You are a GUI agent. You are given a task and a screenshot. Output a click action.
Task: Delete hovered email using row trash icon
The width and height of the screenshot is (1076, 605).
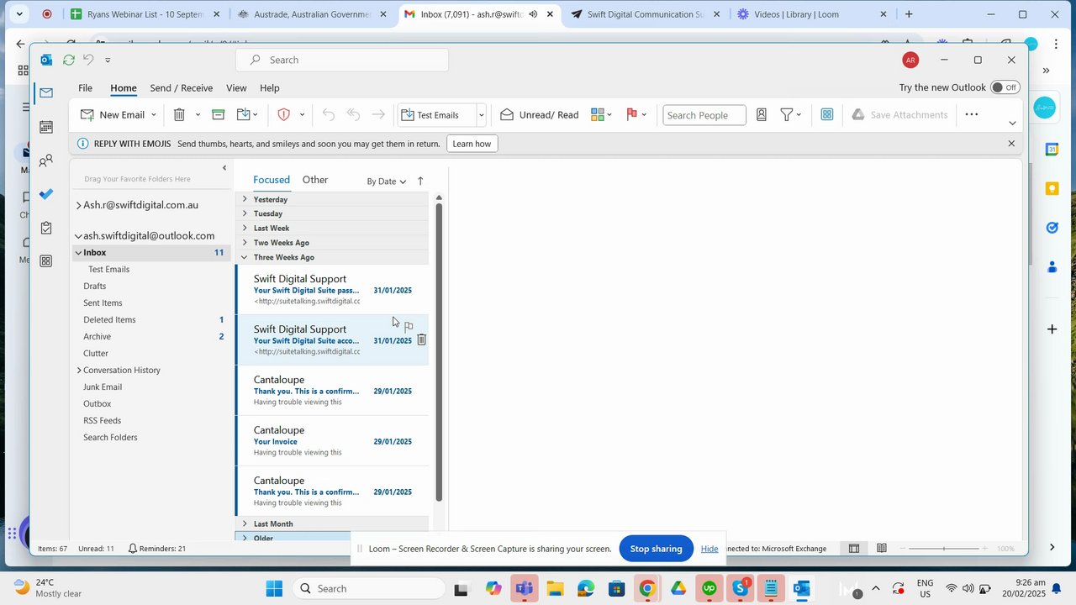(422, 340)
